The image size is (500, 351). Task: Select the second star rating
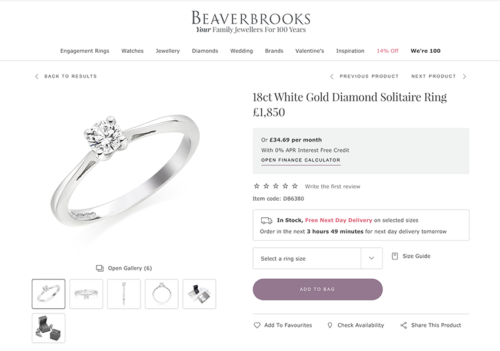coord(266,185)
